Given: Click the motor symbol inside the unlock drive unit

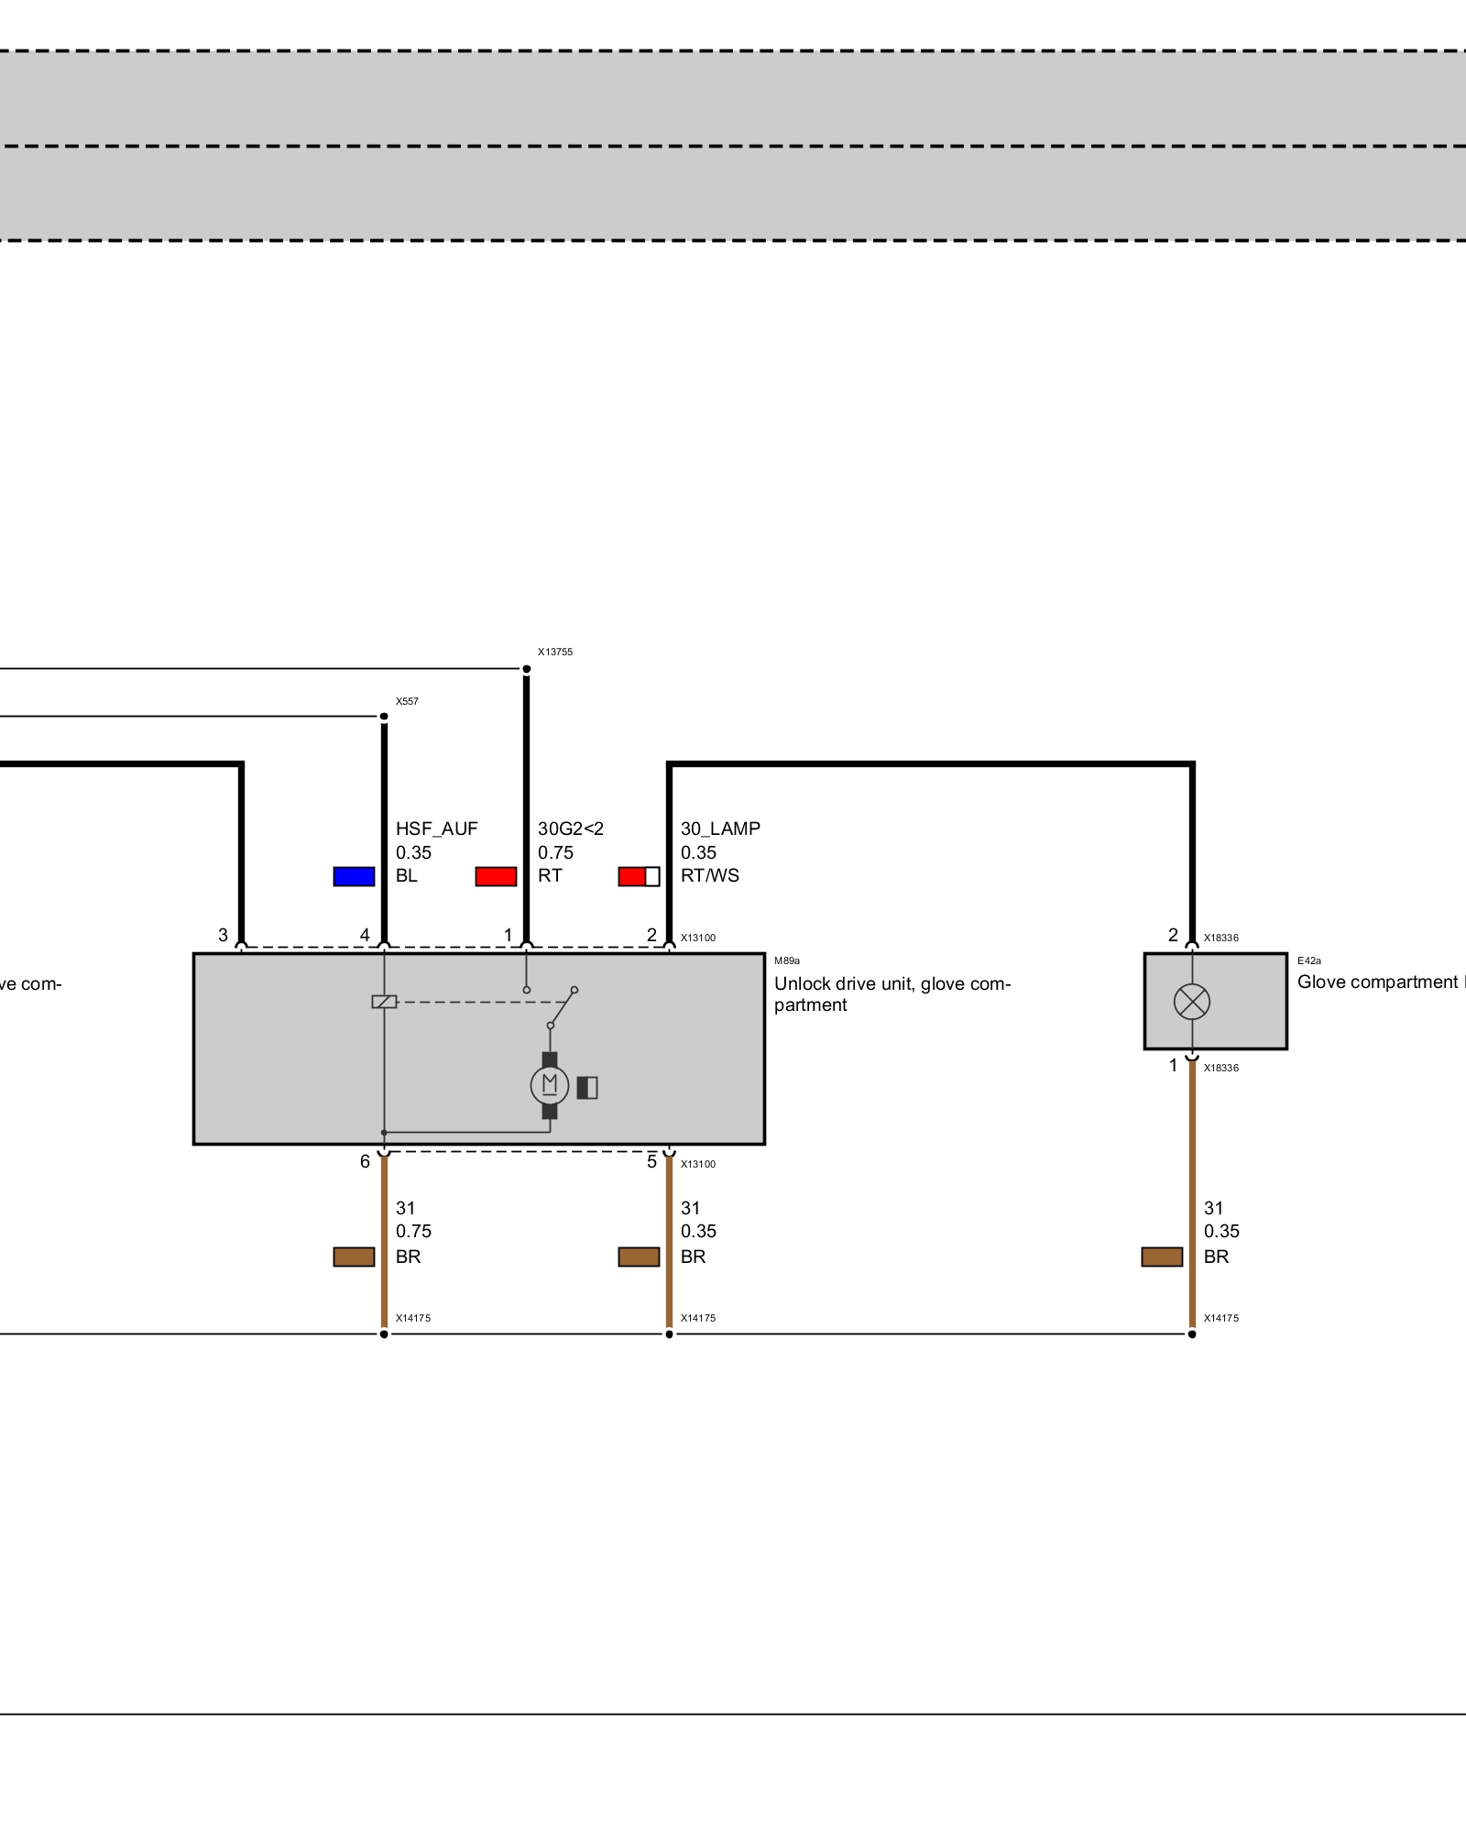Looking at the screenshot, I should click(550, 1086).
